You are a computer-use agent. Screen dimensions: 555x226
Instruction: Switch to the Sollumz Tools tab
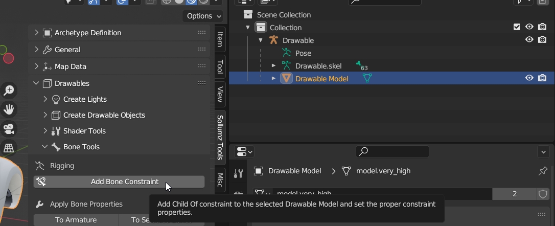coord(220,137)
